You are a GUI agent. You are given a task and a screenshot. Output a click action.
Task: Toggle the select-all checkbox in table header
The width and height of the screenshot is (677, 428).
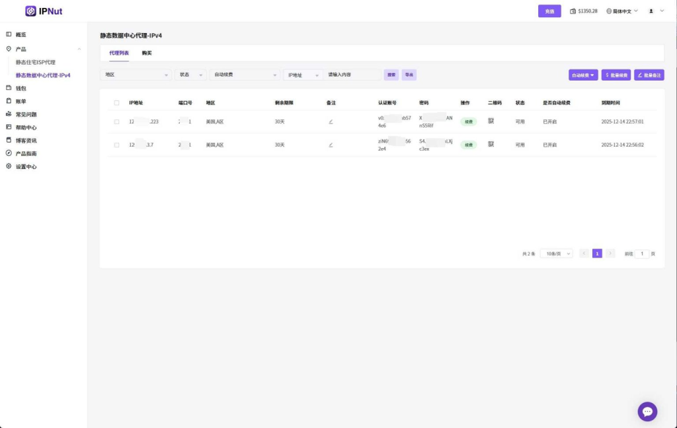point(117,103)
